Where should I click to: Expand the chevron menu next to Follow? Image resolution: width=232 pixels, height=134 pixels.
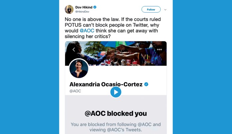tap(165, 10)
